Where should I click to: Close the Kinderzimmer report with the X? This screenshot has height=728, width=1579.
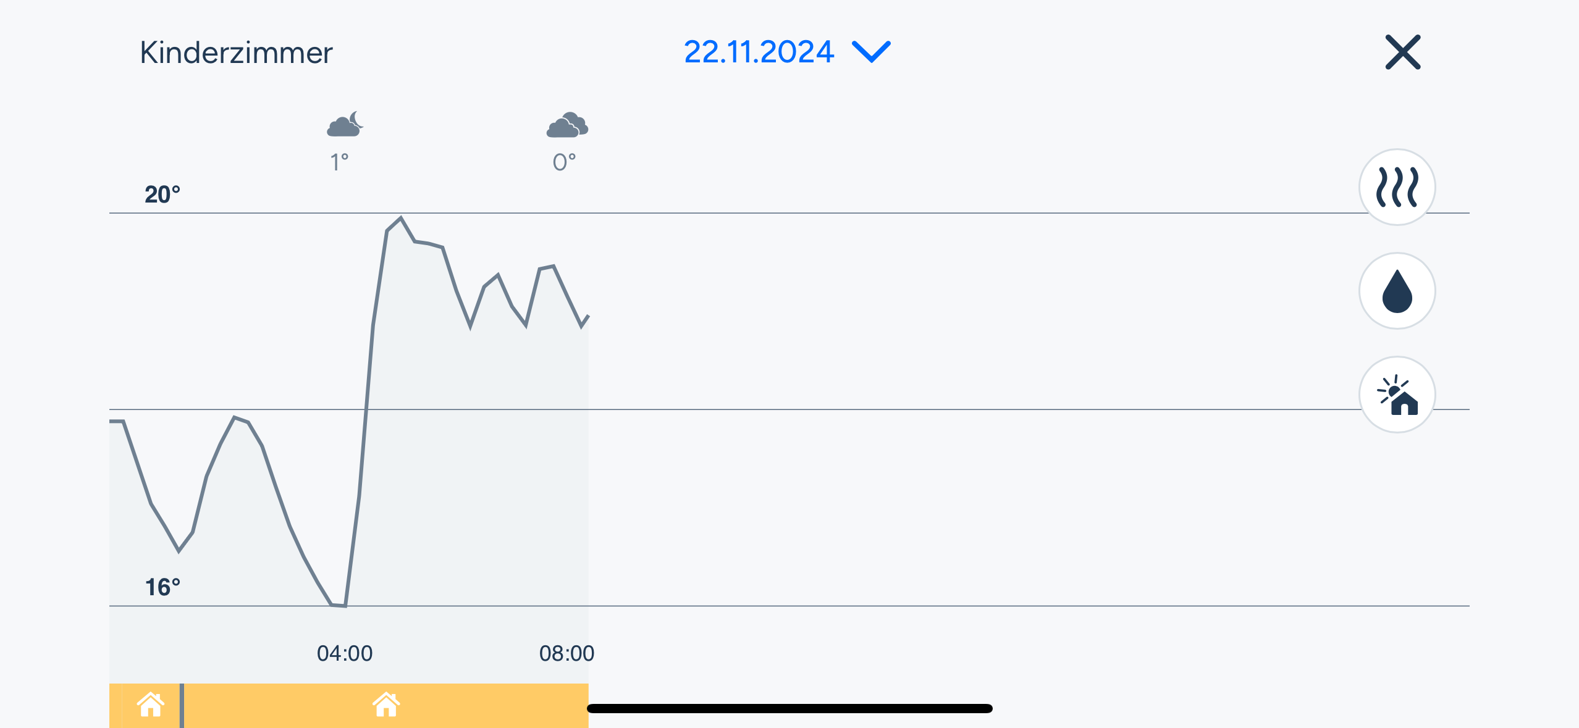coord(1402,52)
